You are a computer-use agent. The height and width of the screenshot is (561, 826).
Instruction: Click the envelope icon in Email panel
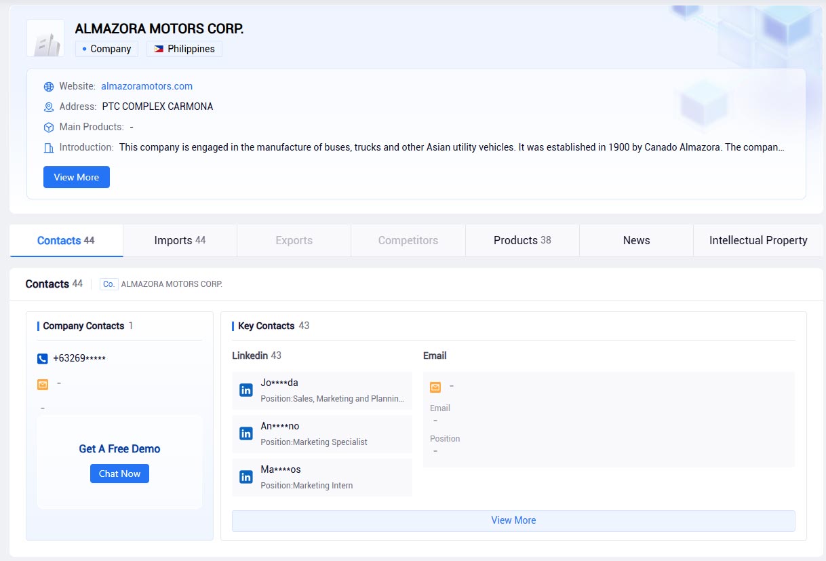[435, 387]
